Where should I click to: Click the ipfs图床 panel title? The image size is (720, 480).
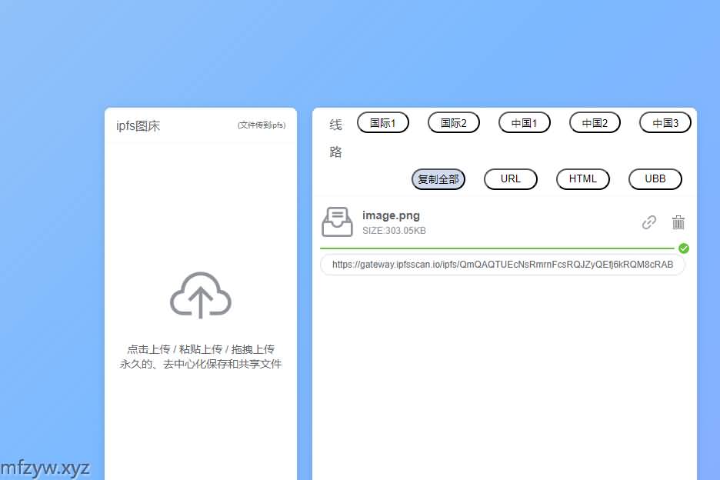point(138,126)
